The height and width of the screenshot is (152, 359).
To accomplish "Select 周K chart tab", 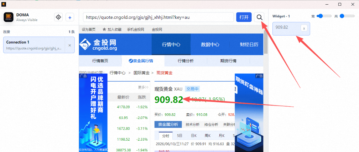I will coord(208,136).
